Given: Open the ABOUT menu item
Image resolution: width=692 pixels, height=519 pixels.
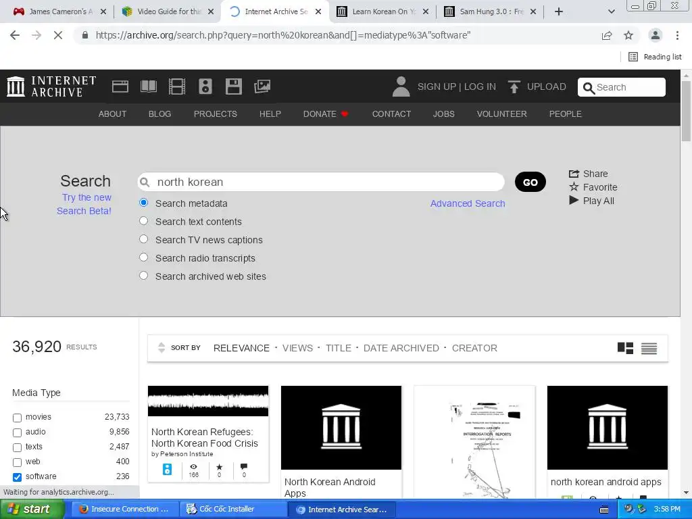Looking at the screenshot, I should (x=112, y=114).
